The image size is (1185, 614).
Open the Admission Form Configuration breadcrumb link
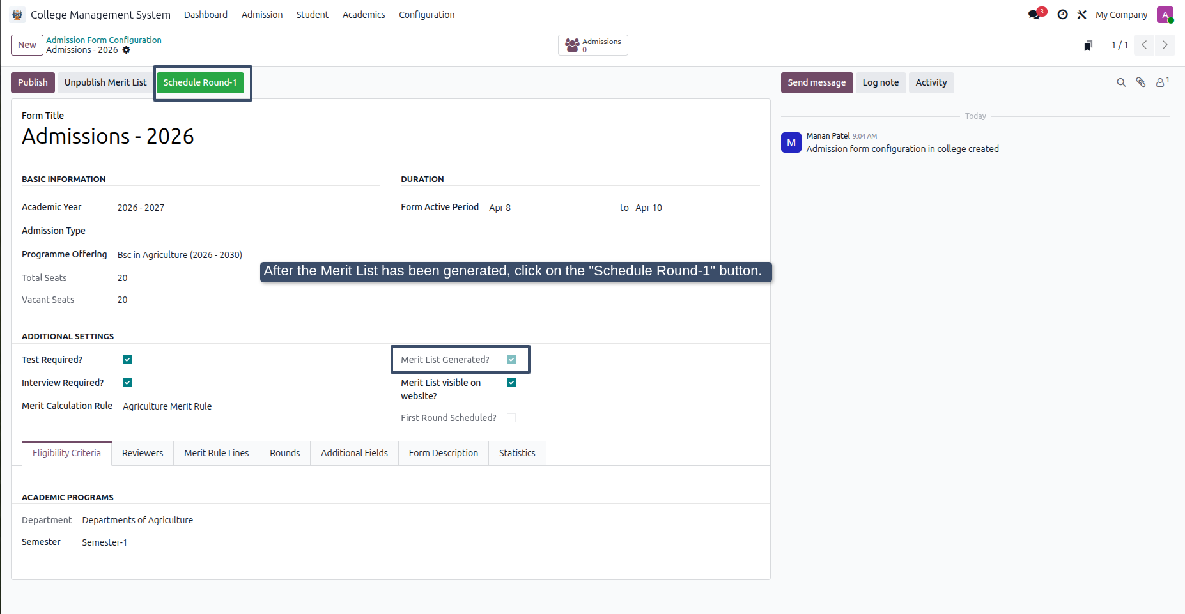click(104, 40)
